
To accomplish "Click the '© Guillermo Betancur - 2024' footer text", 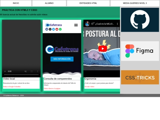I will (x=14, y=95).
